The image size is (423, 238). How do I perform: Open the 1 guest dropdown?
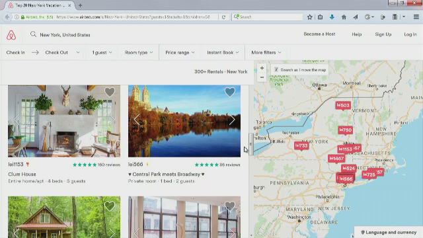pyautogui.click(x=102, y=52)
